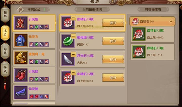
Task: Remove the 月光石 gem with minus button
Action: pyautogui.click(x=73, y=54)
